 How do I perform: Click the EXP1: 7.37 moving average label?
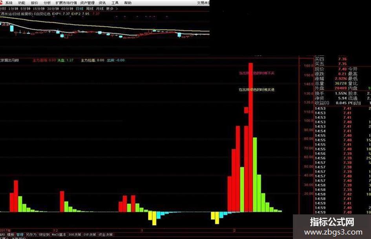click(x=61, y=14)
